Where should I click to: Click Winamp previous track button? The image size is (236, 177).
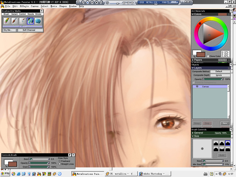[83, 2]
